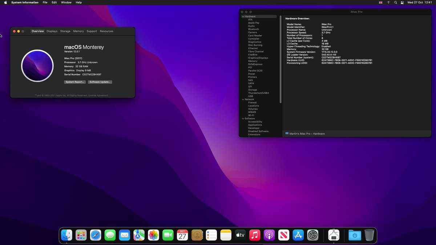Open the Help menu
Screen dimensions: 436x245
pyautogui.click(x=78, y=3)
